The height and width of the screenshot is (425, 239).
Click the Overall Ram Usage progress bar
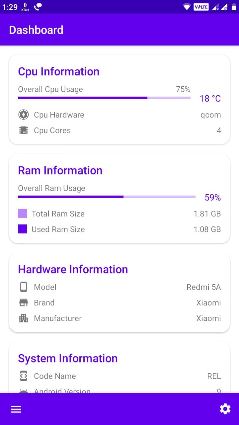107,197
